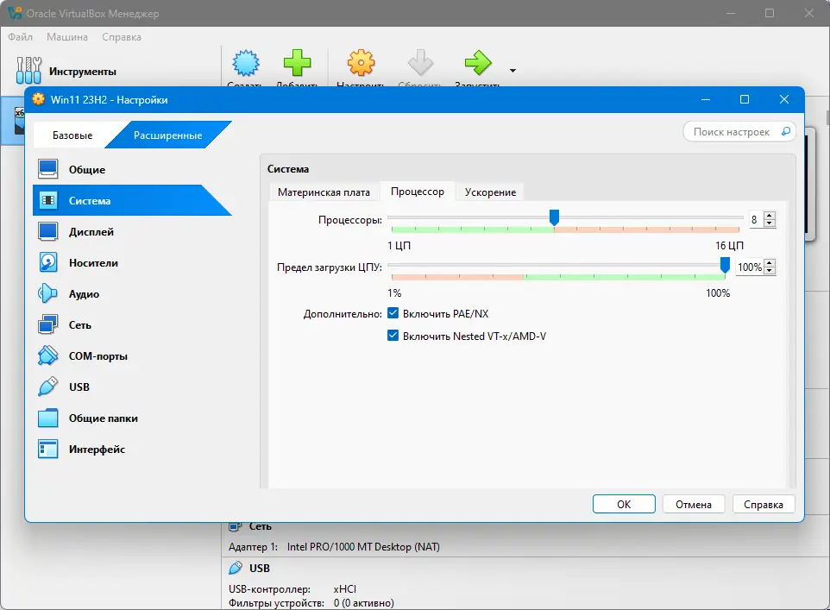Open Дисплей settings icon
The width and height of the screenshot is (830, 610).
point(48,231)
